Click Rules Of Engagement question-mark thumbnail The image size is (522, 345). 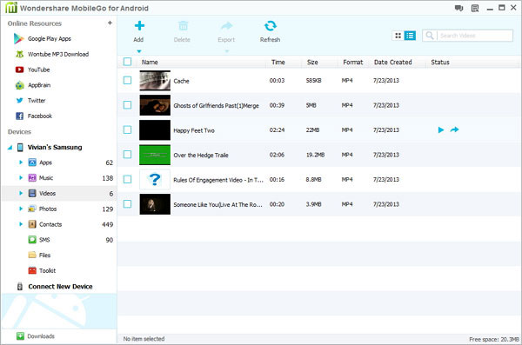[155, 179]
